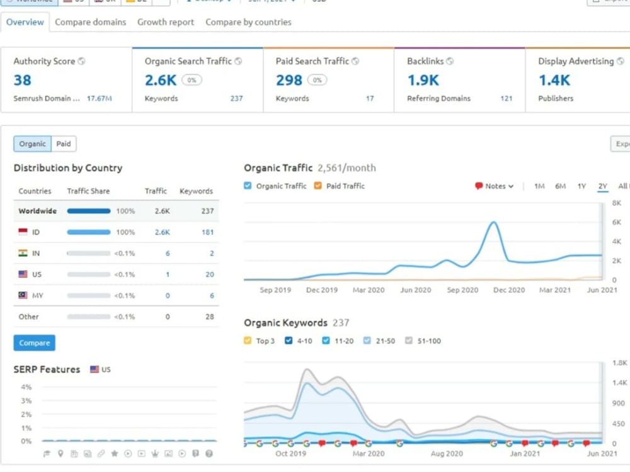630x472 pixels.
Task: Select the 6M time range
Action: click(x=561, y=186)
